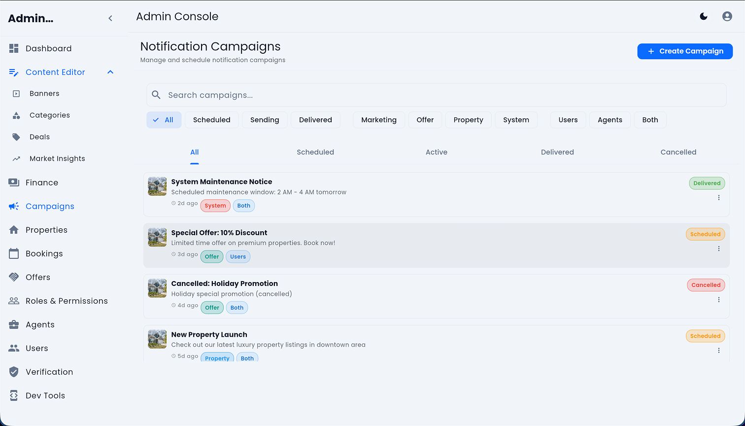Open the user account profile icon
Viewport: 745px width, 426px height.
(727, 16)
